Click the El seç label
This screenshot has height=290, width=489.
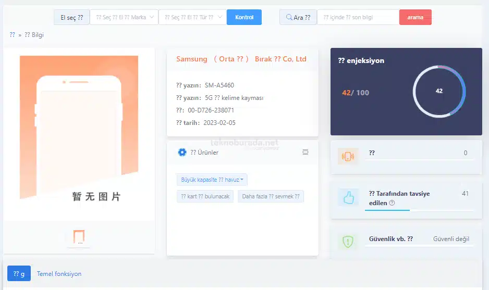[72, 18]
